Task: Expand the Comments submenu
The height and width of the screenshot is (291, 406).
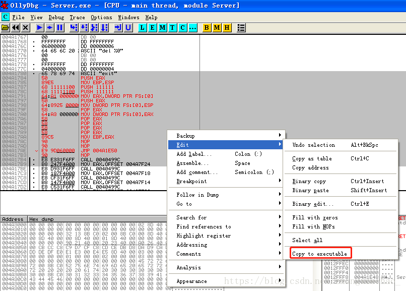Action: tap(226, 254)
